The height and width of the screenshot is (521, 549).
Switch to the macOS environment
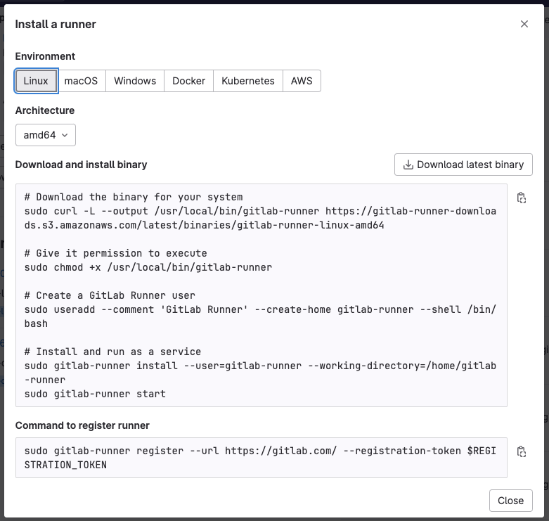tap(81, 81)
